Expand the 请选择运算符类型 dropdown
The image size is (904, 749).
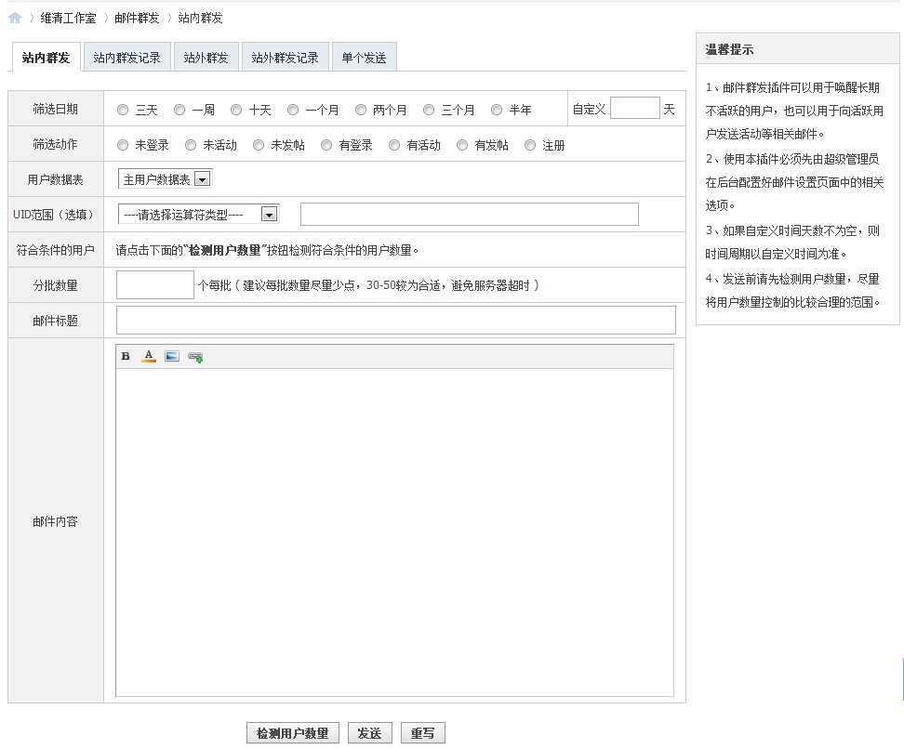click(198, 215)
